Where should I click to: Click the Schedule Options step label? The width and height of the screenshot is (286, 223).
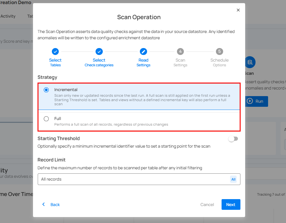click(x=219, y=63)
